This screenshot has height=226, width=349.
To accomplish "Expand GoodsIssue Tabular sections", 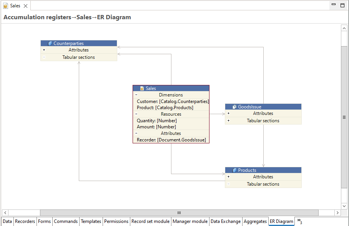I will click(x=228, y=121).
